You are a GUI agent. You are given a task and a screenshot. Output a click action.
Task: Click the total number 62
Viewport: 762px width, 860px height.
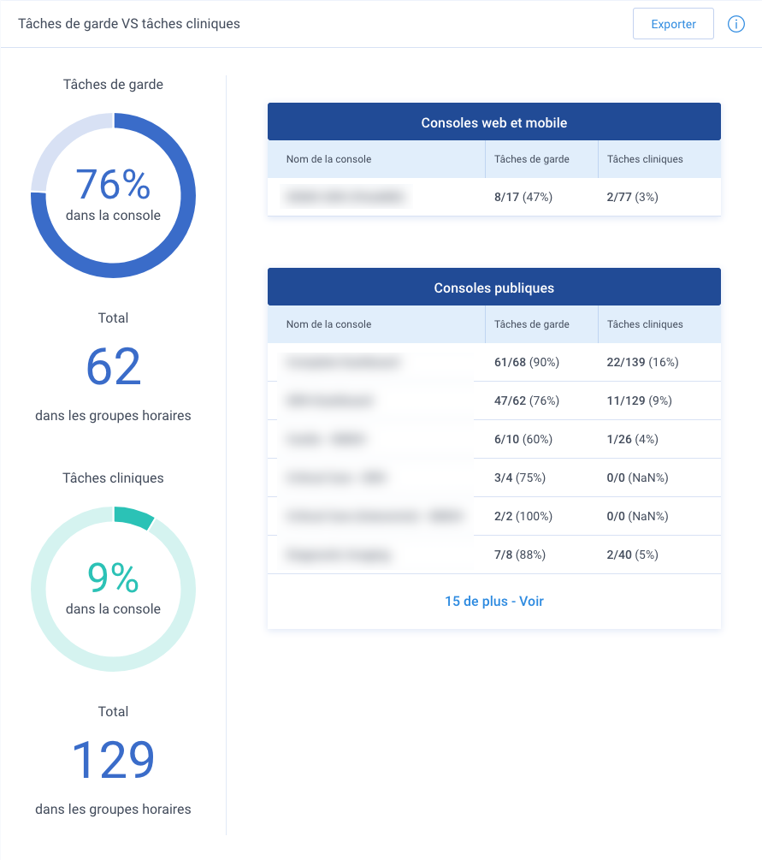(114, 366)
